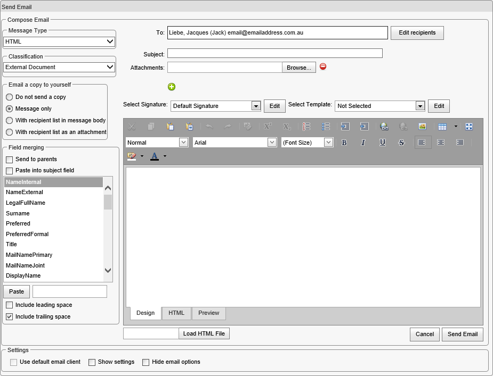Click the format stripper icon
Screen dimensions: 493x376
click(x=247, y=127)
